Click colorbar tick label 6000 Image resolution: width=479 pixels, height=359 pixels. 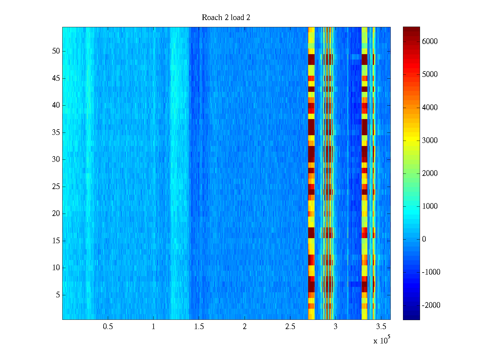click(430, 42)
